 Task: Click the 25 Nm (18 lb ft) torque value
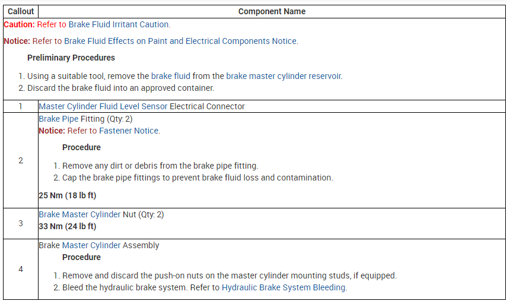point(67,195)
